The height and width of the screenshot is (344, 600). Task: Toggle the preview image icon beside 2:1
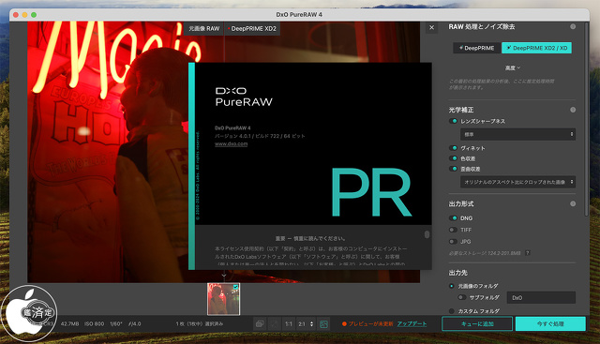coord(323,323)
